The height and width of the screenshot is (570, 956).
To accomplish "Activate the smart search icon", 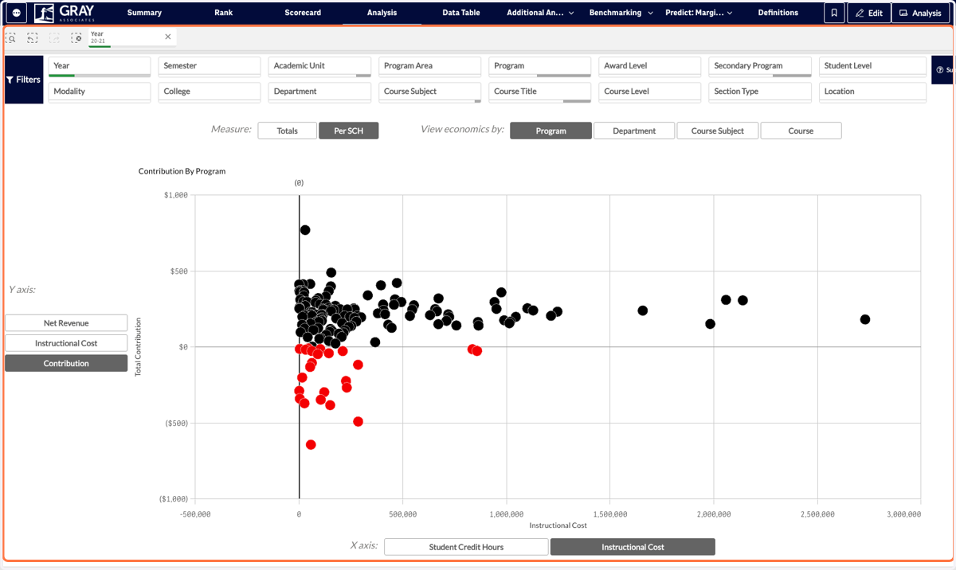I will [x=11, y=37].
